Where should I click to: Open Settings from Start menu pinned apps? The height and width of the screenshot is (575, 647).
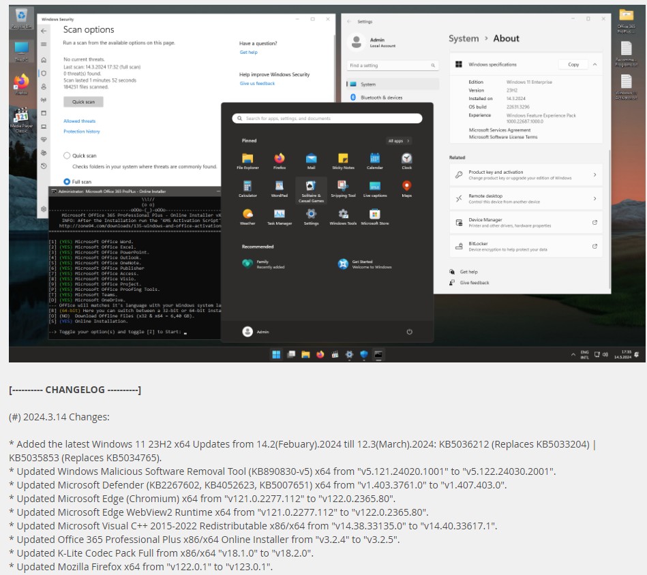[x=311, y=217]
